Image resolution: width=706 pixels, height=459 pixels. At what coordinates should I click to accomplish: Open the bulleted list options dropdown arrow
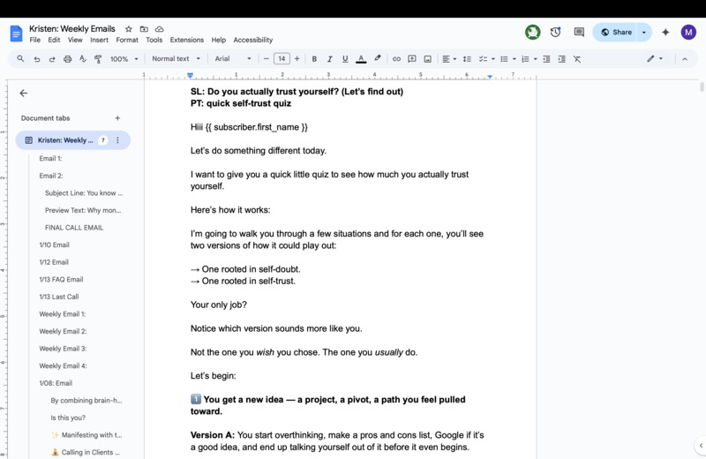[x=514, y=59]
